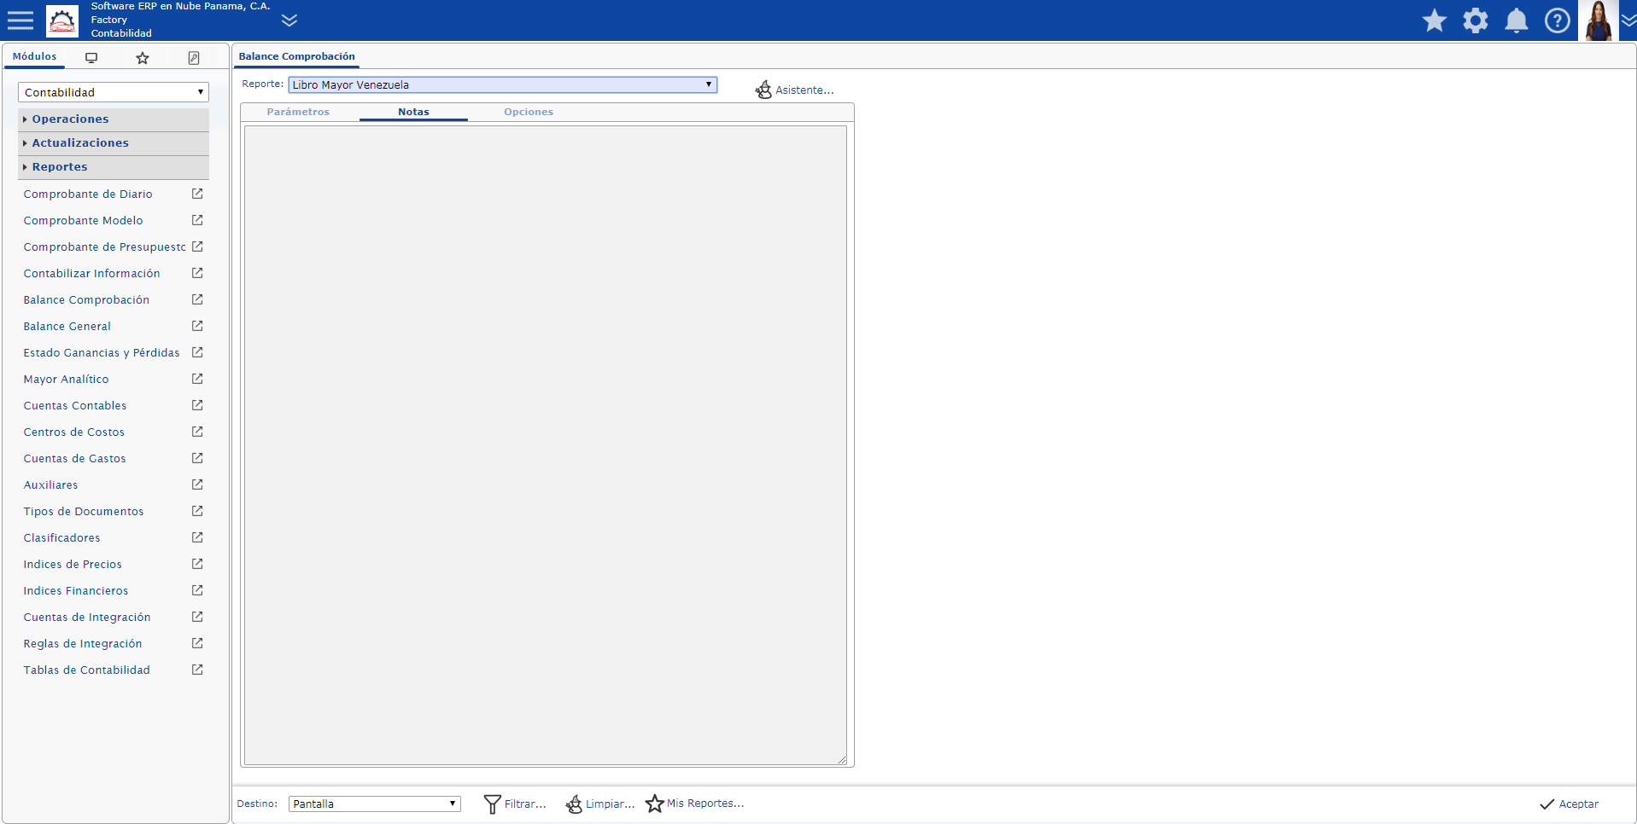Open Estado Ganancias y Pérdidas external icon
Viewport: 1637px width, 824px height.
tap(197, 352)
